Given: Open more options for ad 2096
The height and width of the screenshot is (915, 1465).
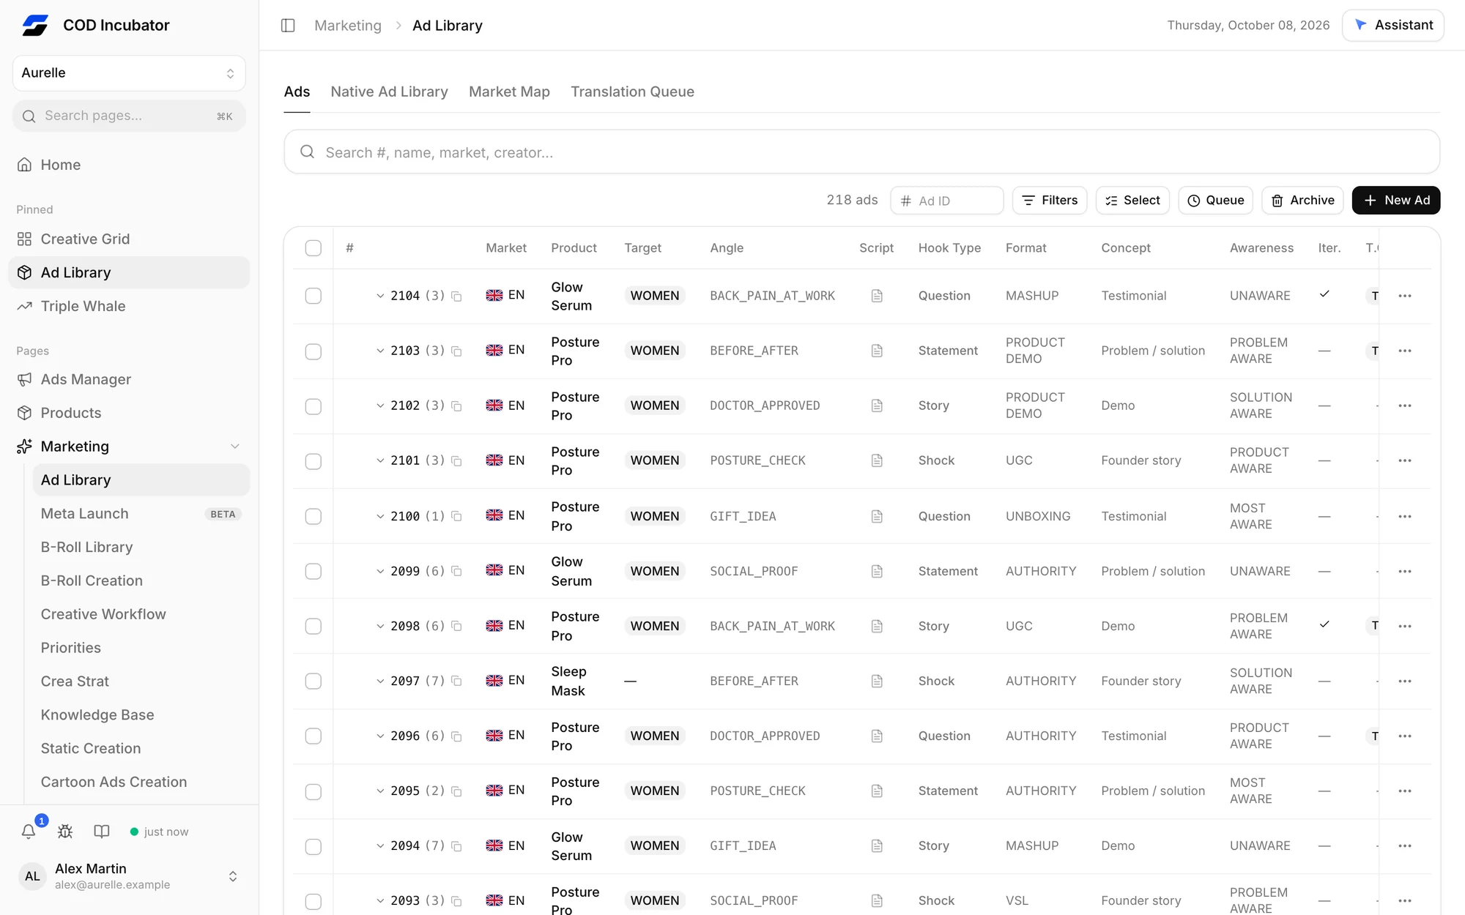Looking at the screenshot, I should (1404, 736).
